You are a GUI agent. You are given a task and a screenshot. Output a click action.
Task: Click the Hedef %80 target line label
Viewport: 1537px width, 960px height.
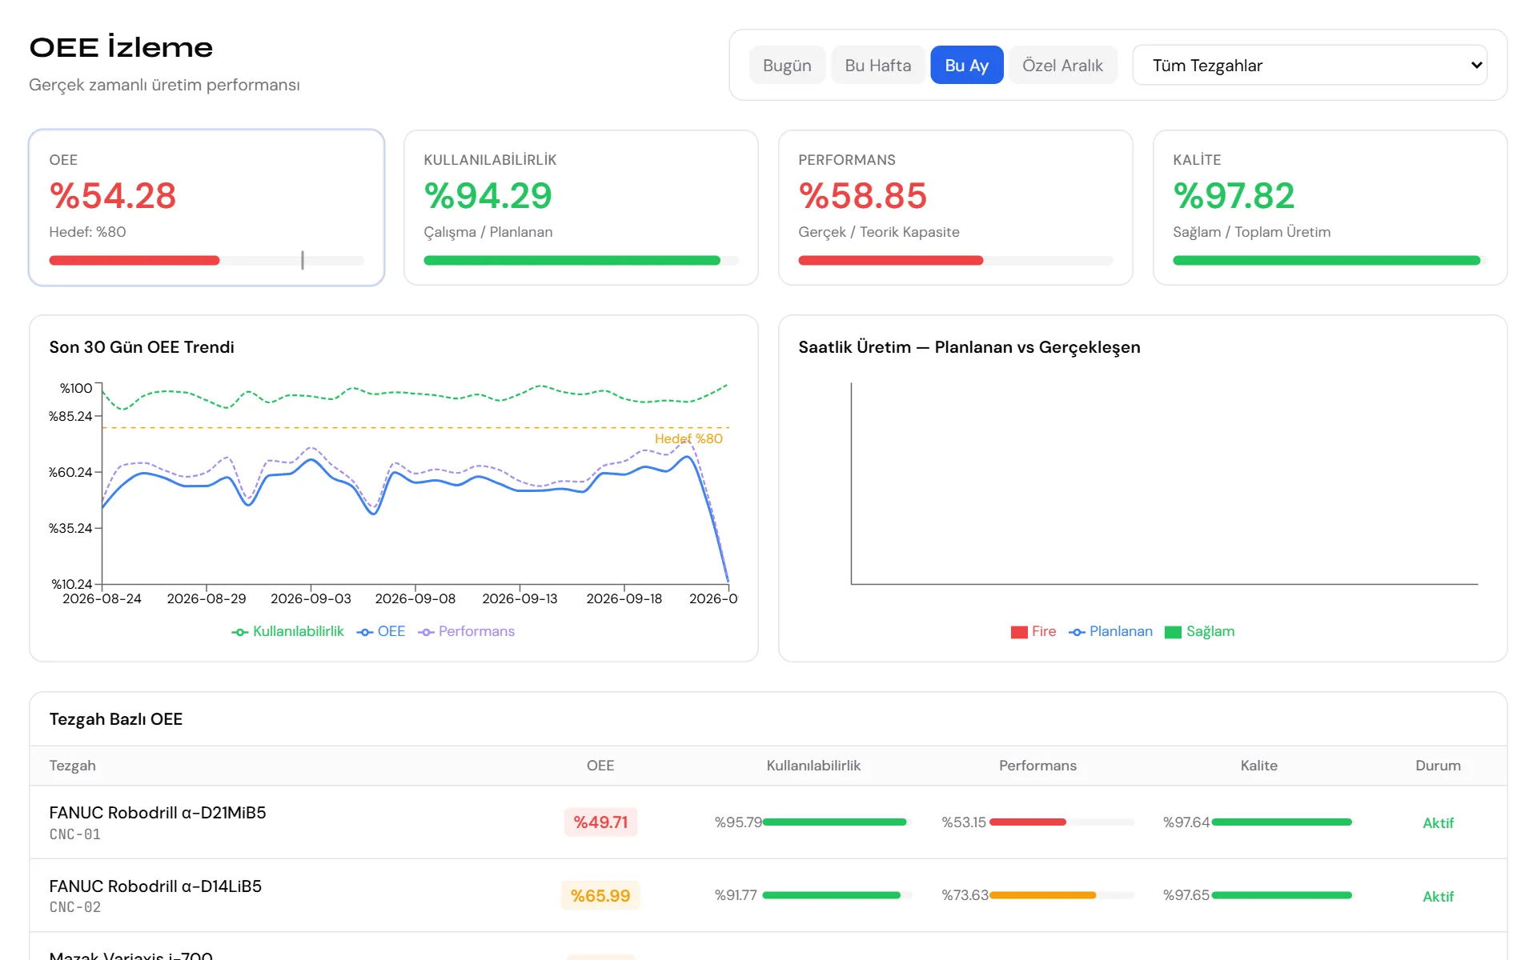coord(688,438)
